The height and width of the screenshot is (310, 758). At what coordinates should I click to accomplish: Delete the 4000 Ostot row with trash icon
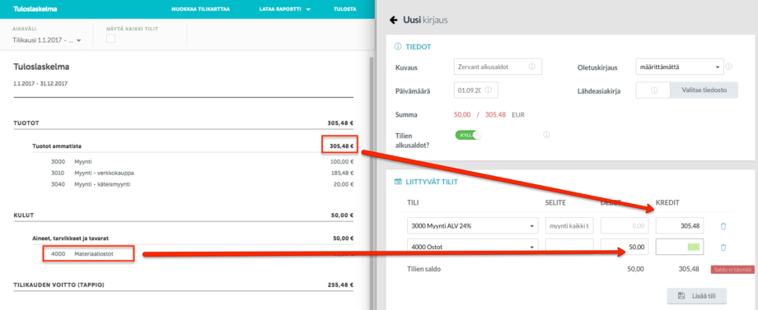tap(723, 248)
